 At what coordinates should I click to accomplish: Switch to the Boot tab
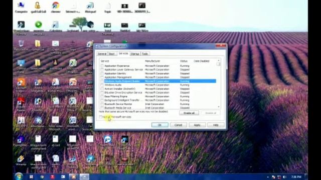point(112,54)
